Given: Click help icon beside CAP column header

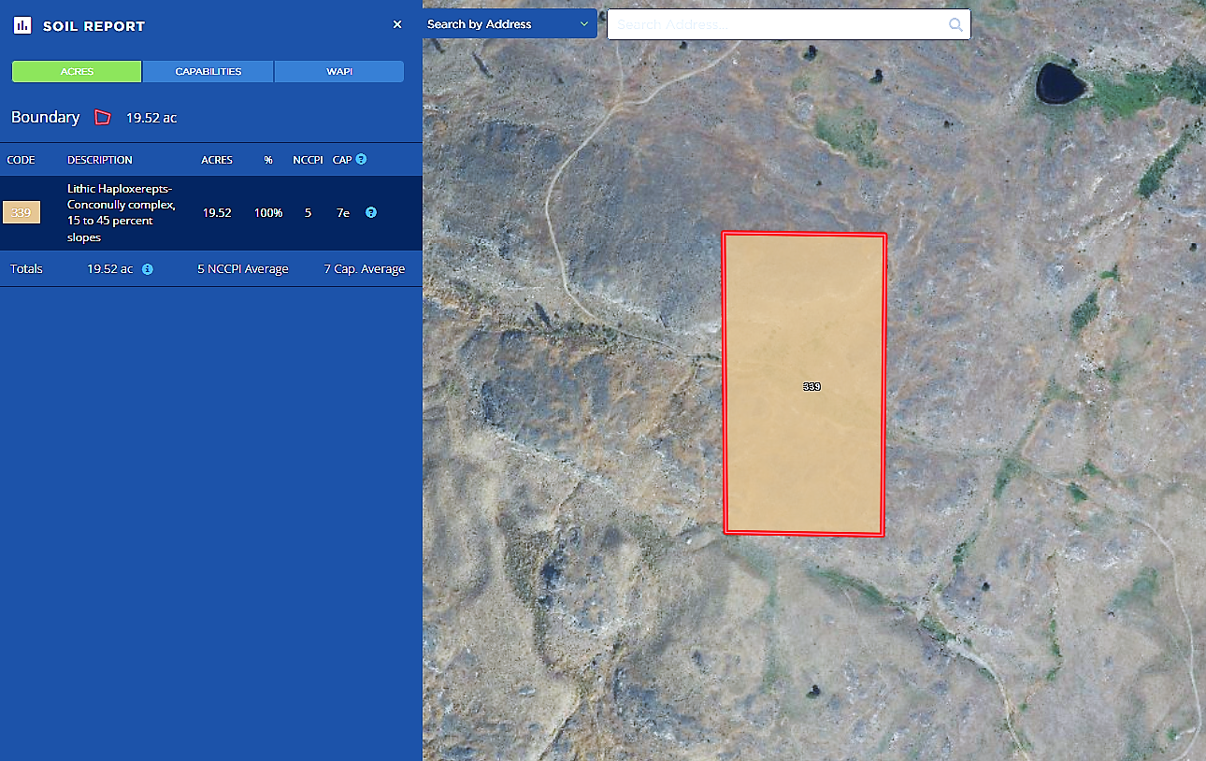Looking at the screenshot, I should tap(361, 160).
